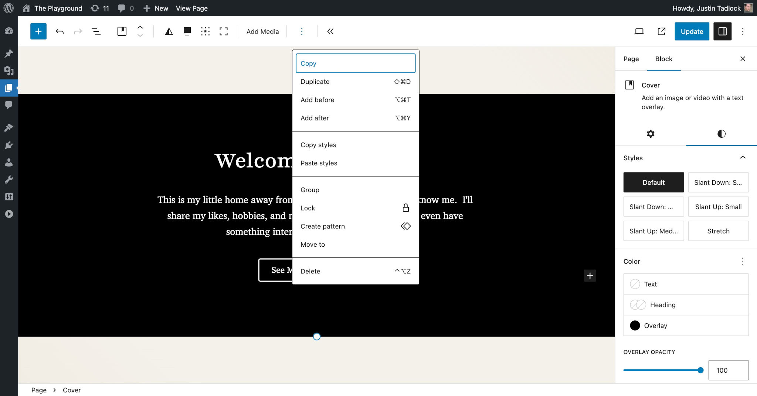Open the block options menu
Image resolution: width=757 pixels, height=396 pixels.
tap(302, 31)
